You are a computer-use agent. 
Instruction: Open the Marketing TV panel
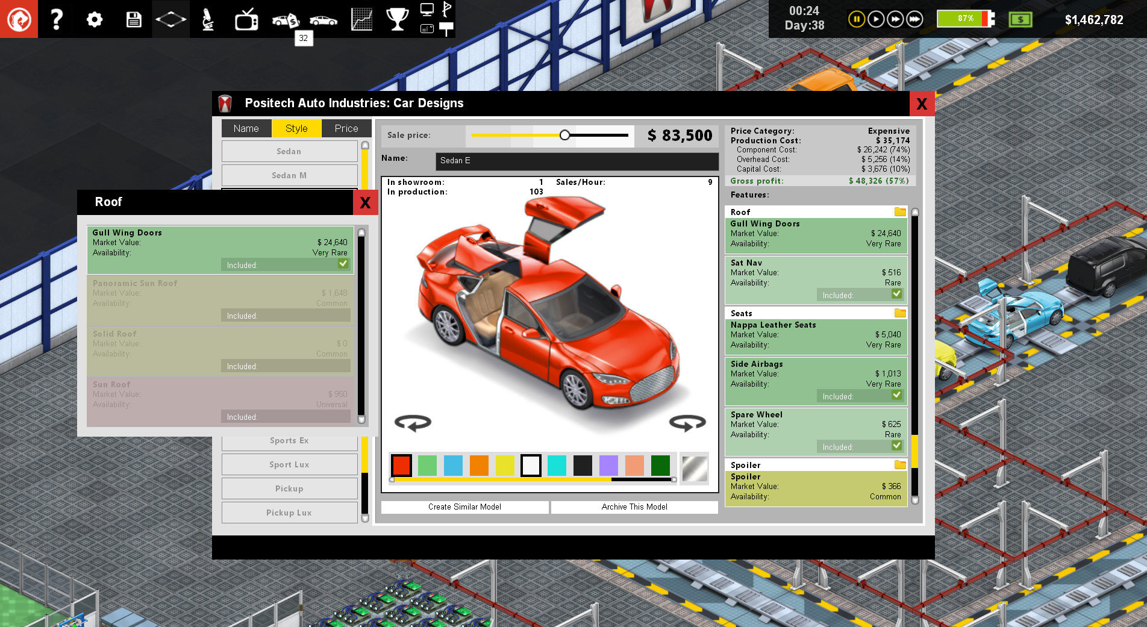[x=247, y=19]
